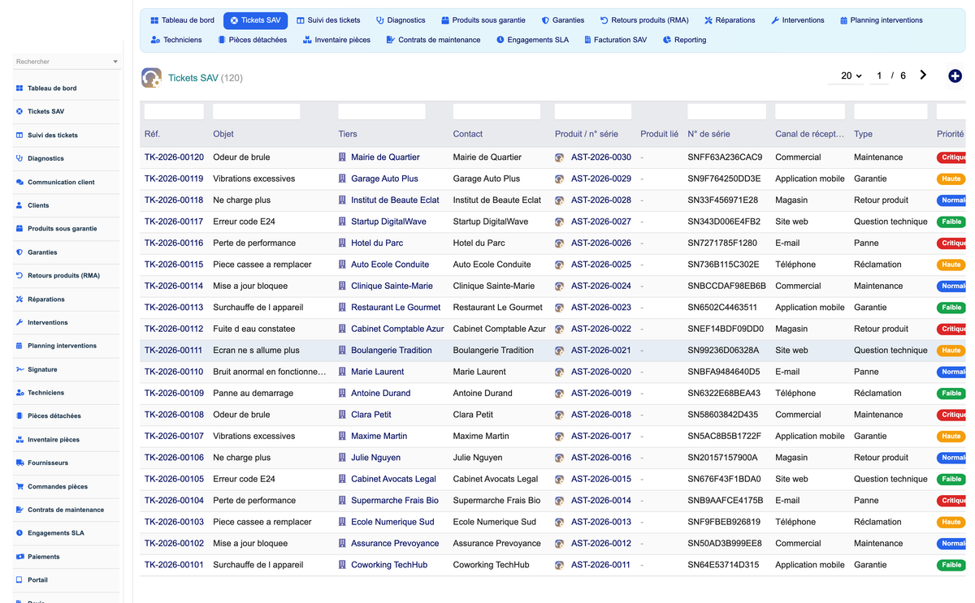
Task: Click the plus icon to add ticket
Action: (x=955, y=75)
